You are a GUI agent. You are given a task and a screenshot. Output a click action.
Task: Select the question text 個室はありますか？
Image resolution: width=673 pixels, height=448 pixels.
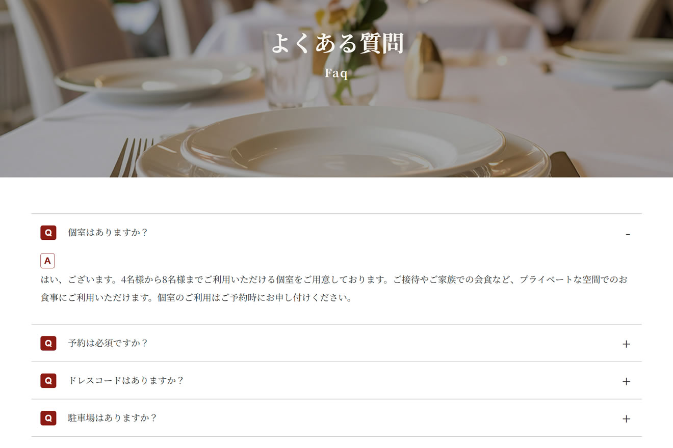108,233
